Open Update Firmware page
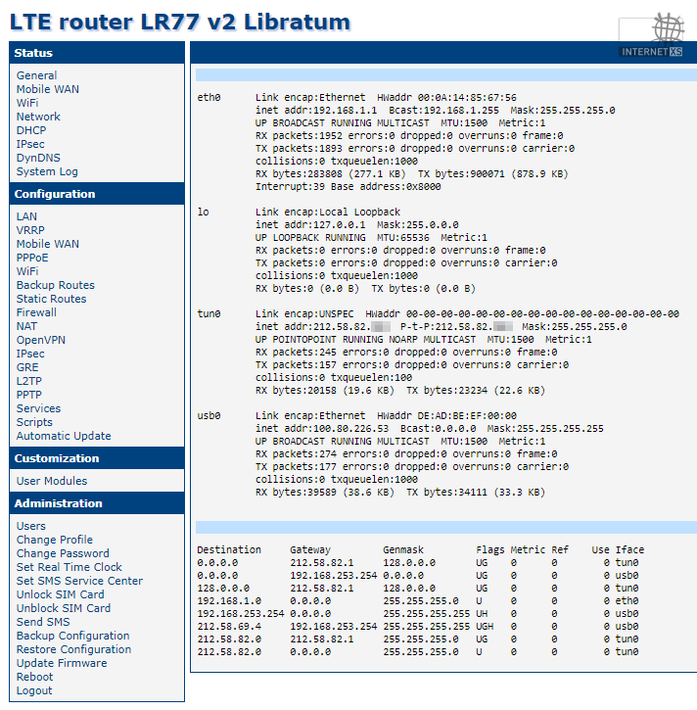The image size is (697, 710). 62,663
